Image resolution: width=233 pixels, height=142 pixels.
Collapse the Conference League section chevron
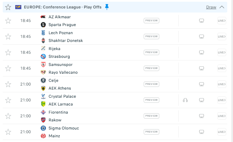click(x=222, y=7)
